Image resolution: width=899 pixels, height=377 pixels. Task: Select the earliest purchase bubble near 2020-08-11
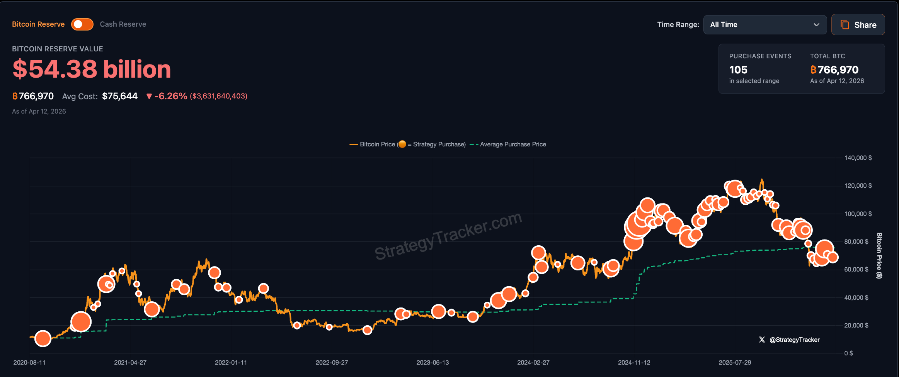[x=43, y=339]
